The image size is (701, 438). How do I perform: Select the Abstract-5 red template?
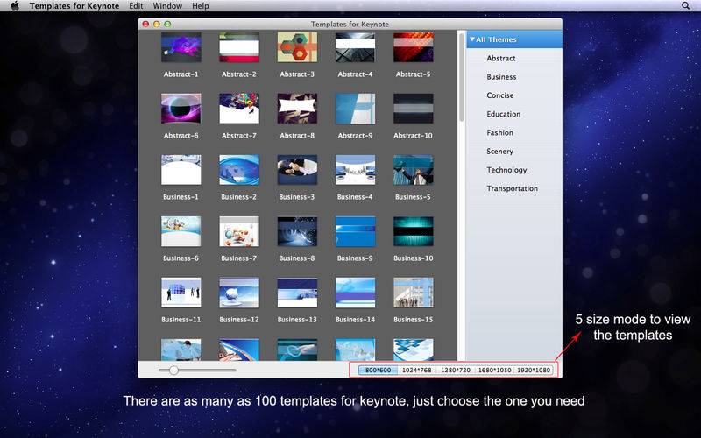pos(413,47)
